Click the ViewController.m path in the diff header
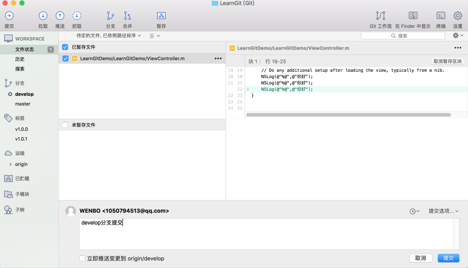This screenshot has height=268, width=468. 293,48
